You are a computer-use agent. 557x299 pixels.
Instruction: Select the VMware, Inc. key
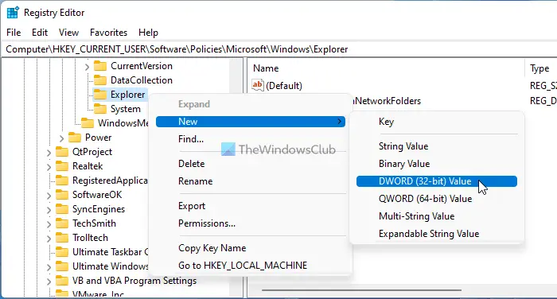pyautogui.click(x=98, y=294)
